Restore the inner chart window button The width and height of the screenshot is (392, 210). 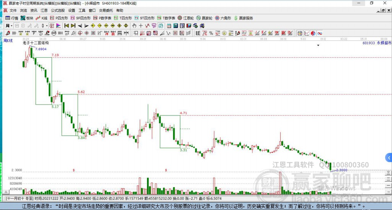click(x=383, y=10)
